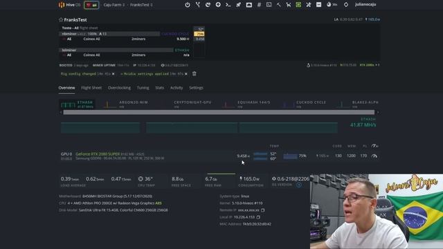Viewport: 443px width, 249px height.
Task: Click the GPU 0 core clock value 130
Action: tap(338, 156)
